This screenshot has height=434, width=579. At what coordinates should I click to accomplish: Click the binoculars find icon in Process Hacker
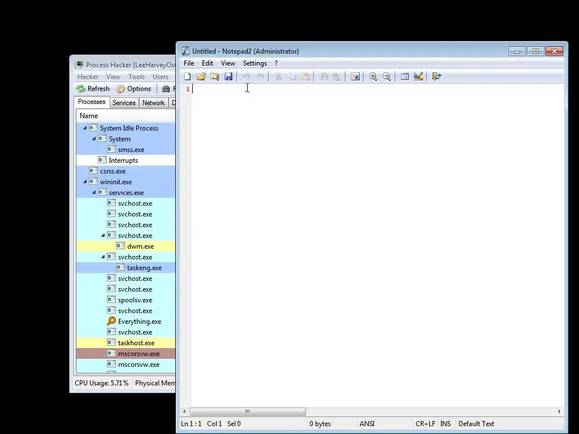[166, 89]
